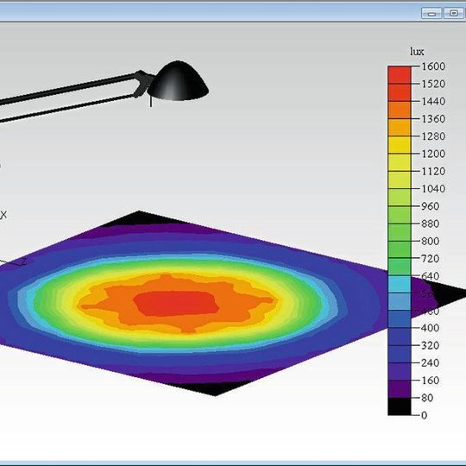The width and height of the screenshot is (466, 466).
Task: Click the yellow 1200–1280 legend swatch
Action: [400, 145]
